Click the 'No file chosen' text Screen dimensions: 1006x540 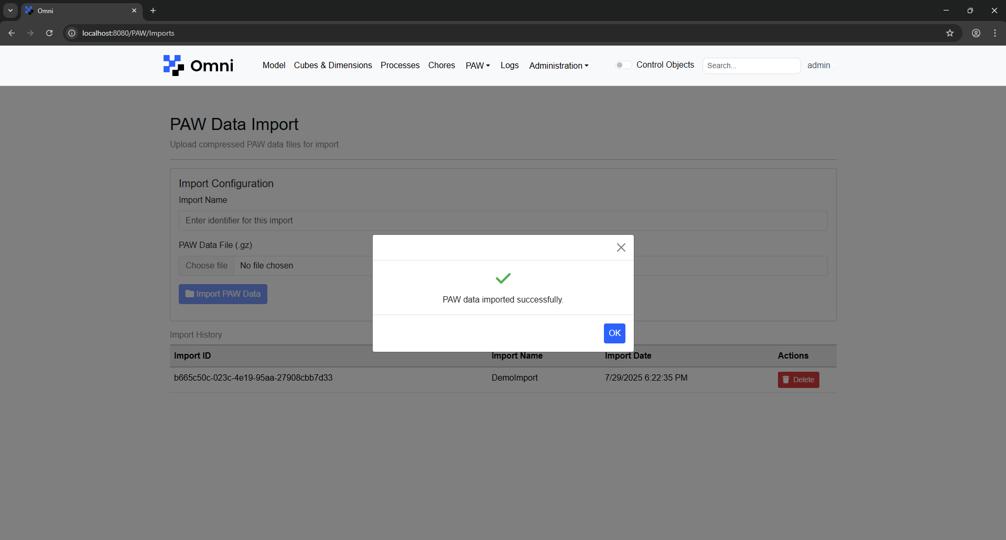tap(266, 266)
